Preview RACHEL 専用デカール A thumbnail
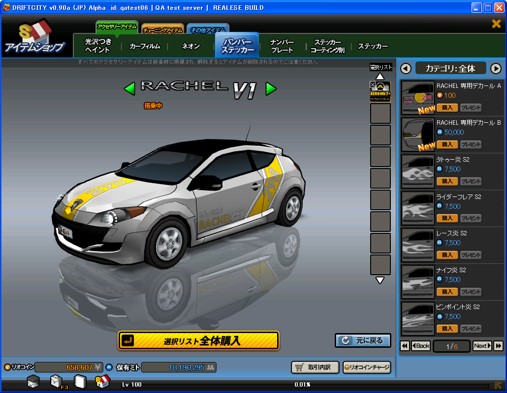The image size is (507, 393). coord(418,98)
